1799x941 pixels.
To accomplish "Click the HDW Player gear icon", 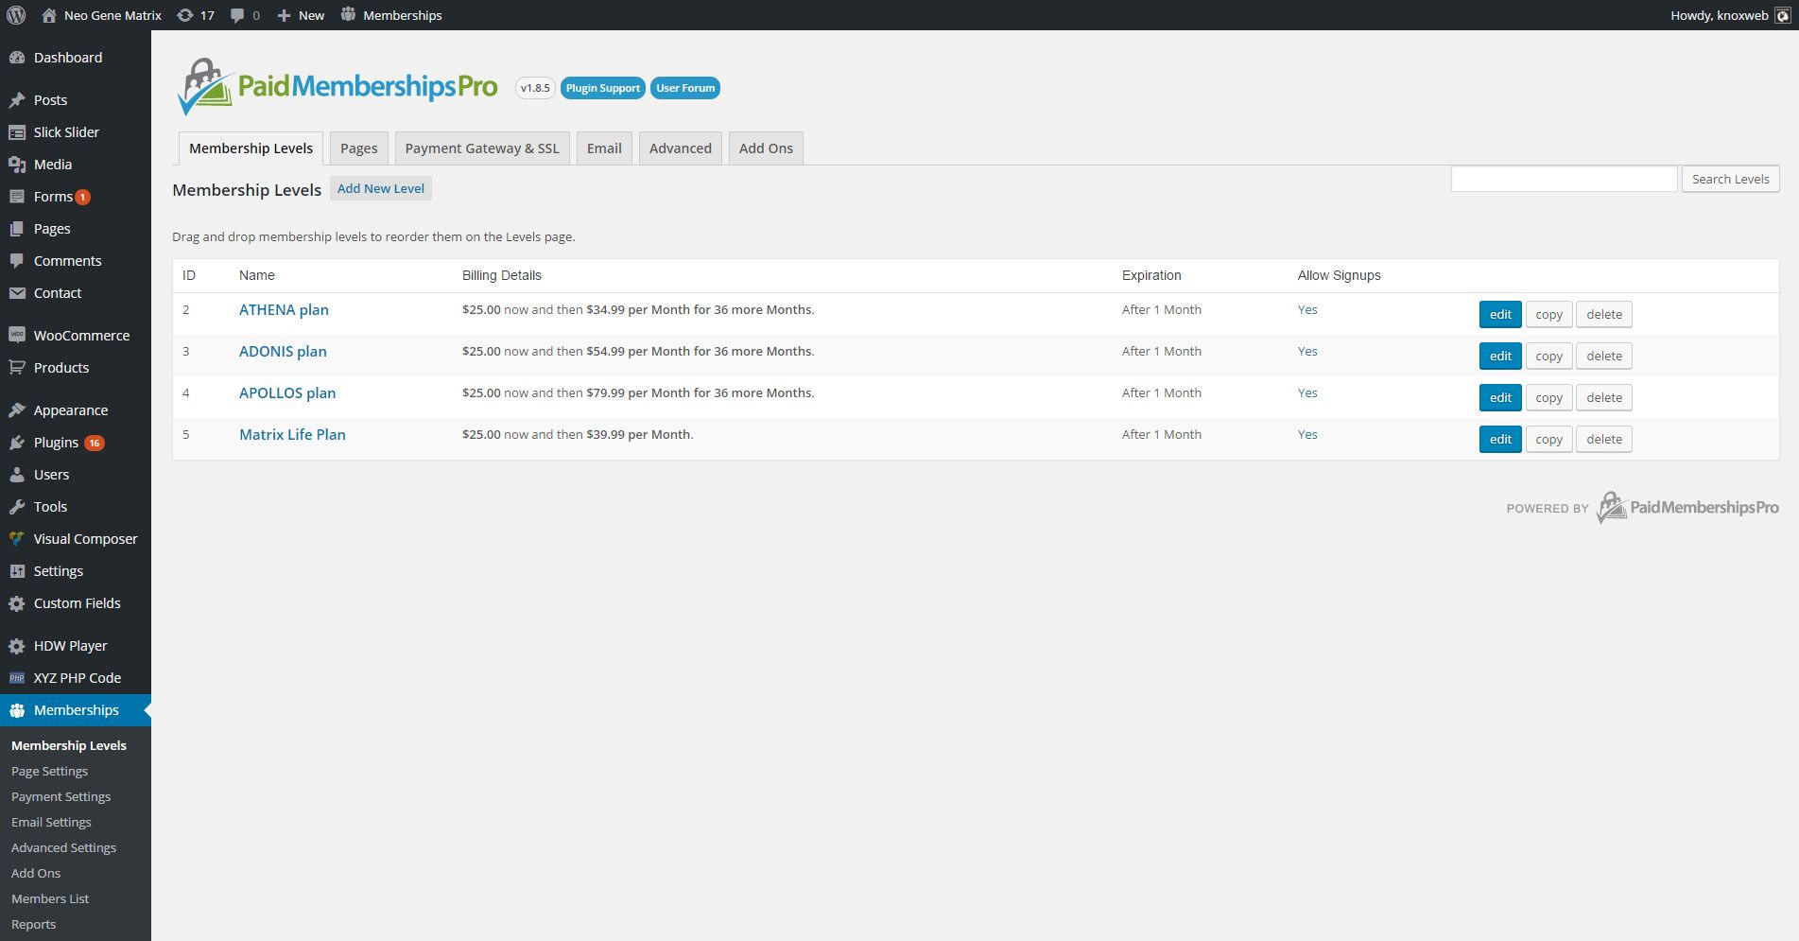I will [17, 646].
